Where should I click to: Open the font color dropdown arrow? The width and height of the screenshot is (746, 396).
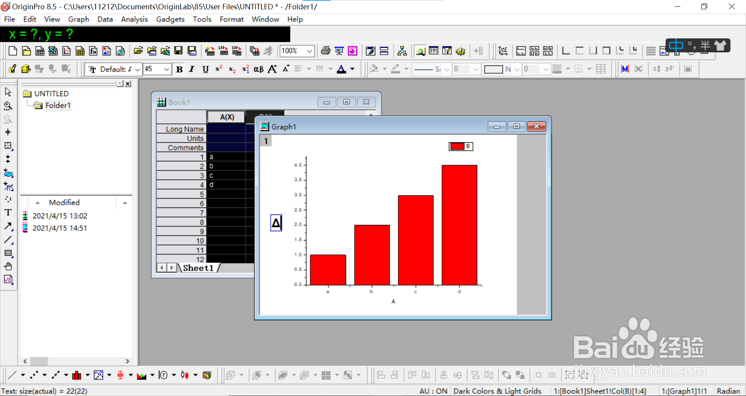click(x=352, y=69)
